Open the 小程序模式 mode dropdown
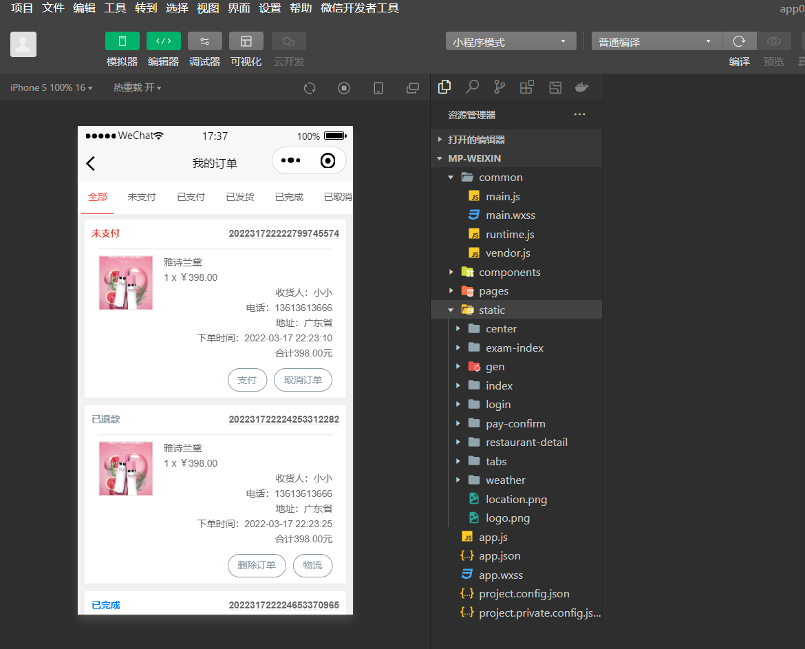 click(511, 41)
